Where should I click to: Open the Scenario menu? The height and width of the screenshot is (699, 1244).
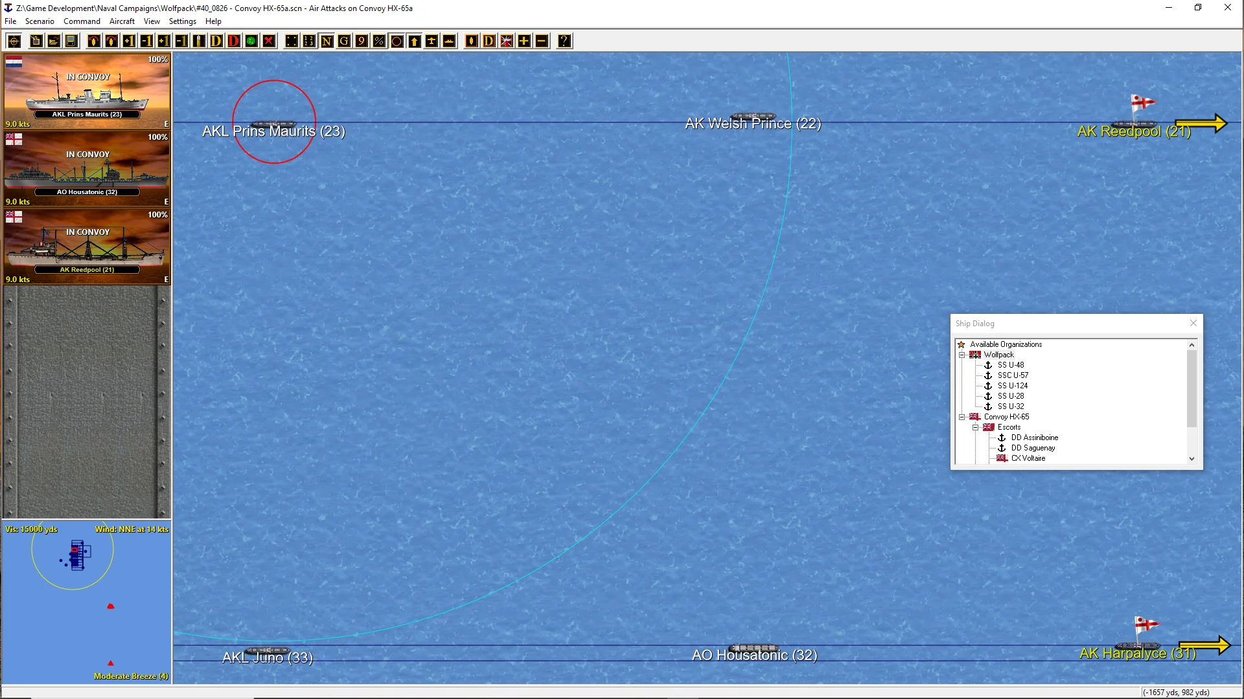(40, 21)
